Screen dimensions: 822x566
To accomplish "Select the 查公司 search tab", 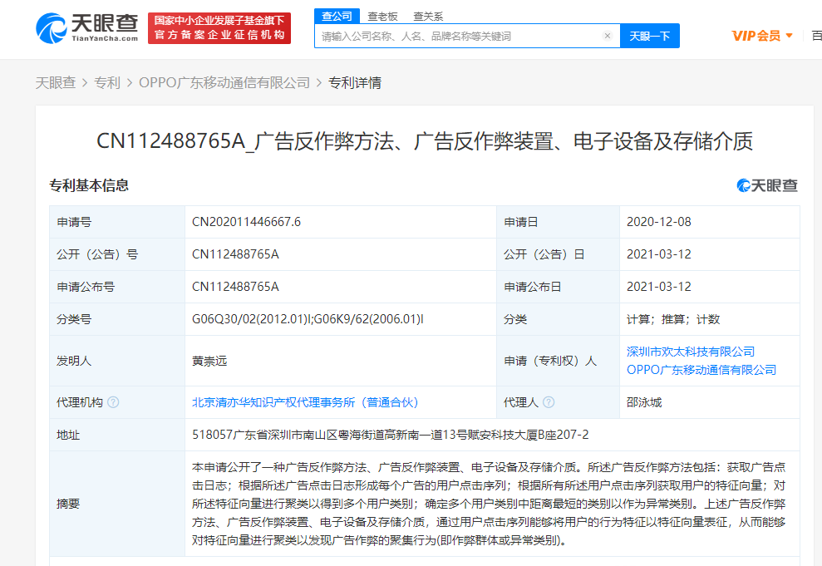I will click(x=337, y=17).
